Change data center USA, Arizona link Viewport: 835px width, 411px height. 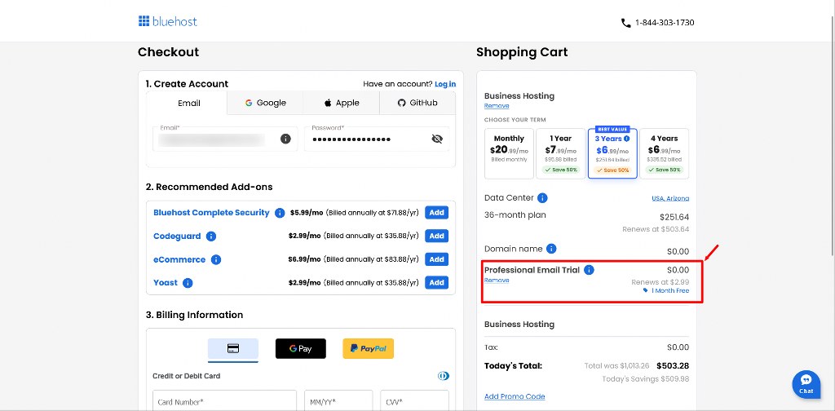670,198
